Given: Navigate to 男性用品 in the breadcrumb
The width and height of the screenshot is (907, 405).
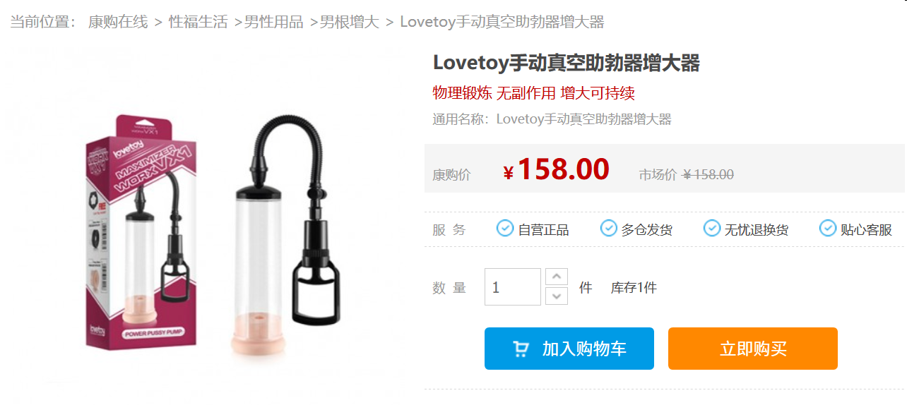Looking at the screenshot, I should coord(274,22).
